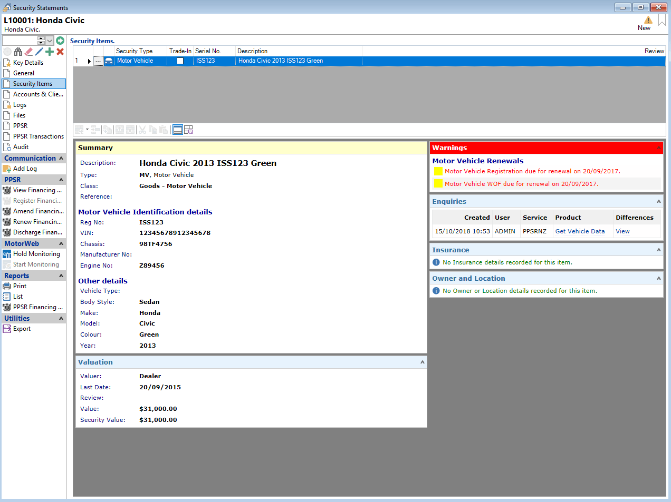Screen dimensions: 671x502
Task: Open the General page
Action: 34,73
